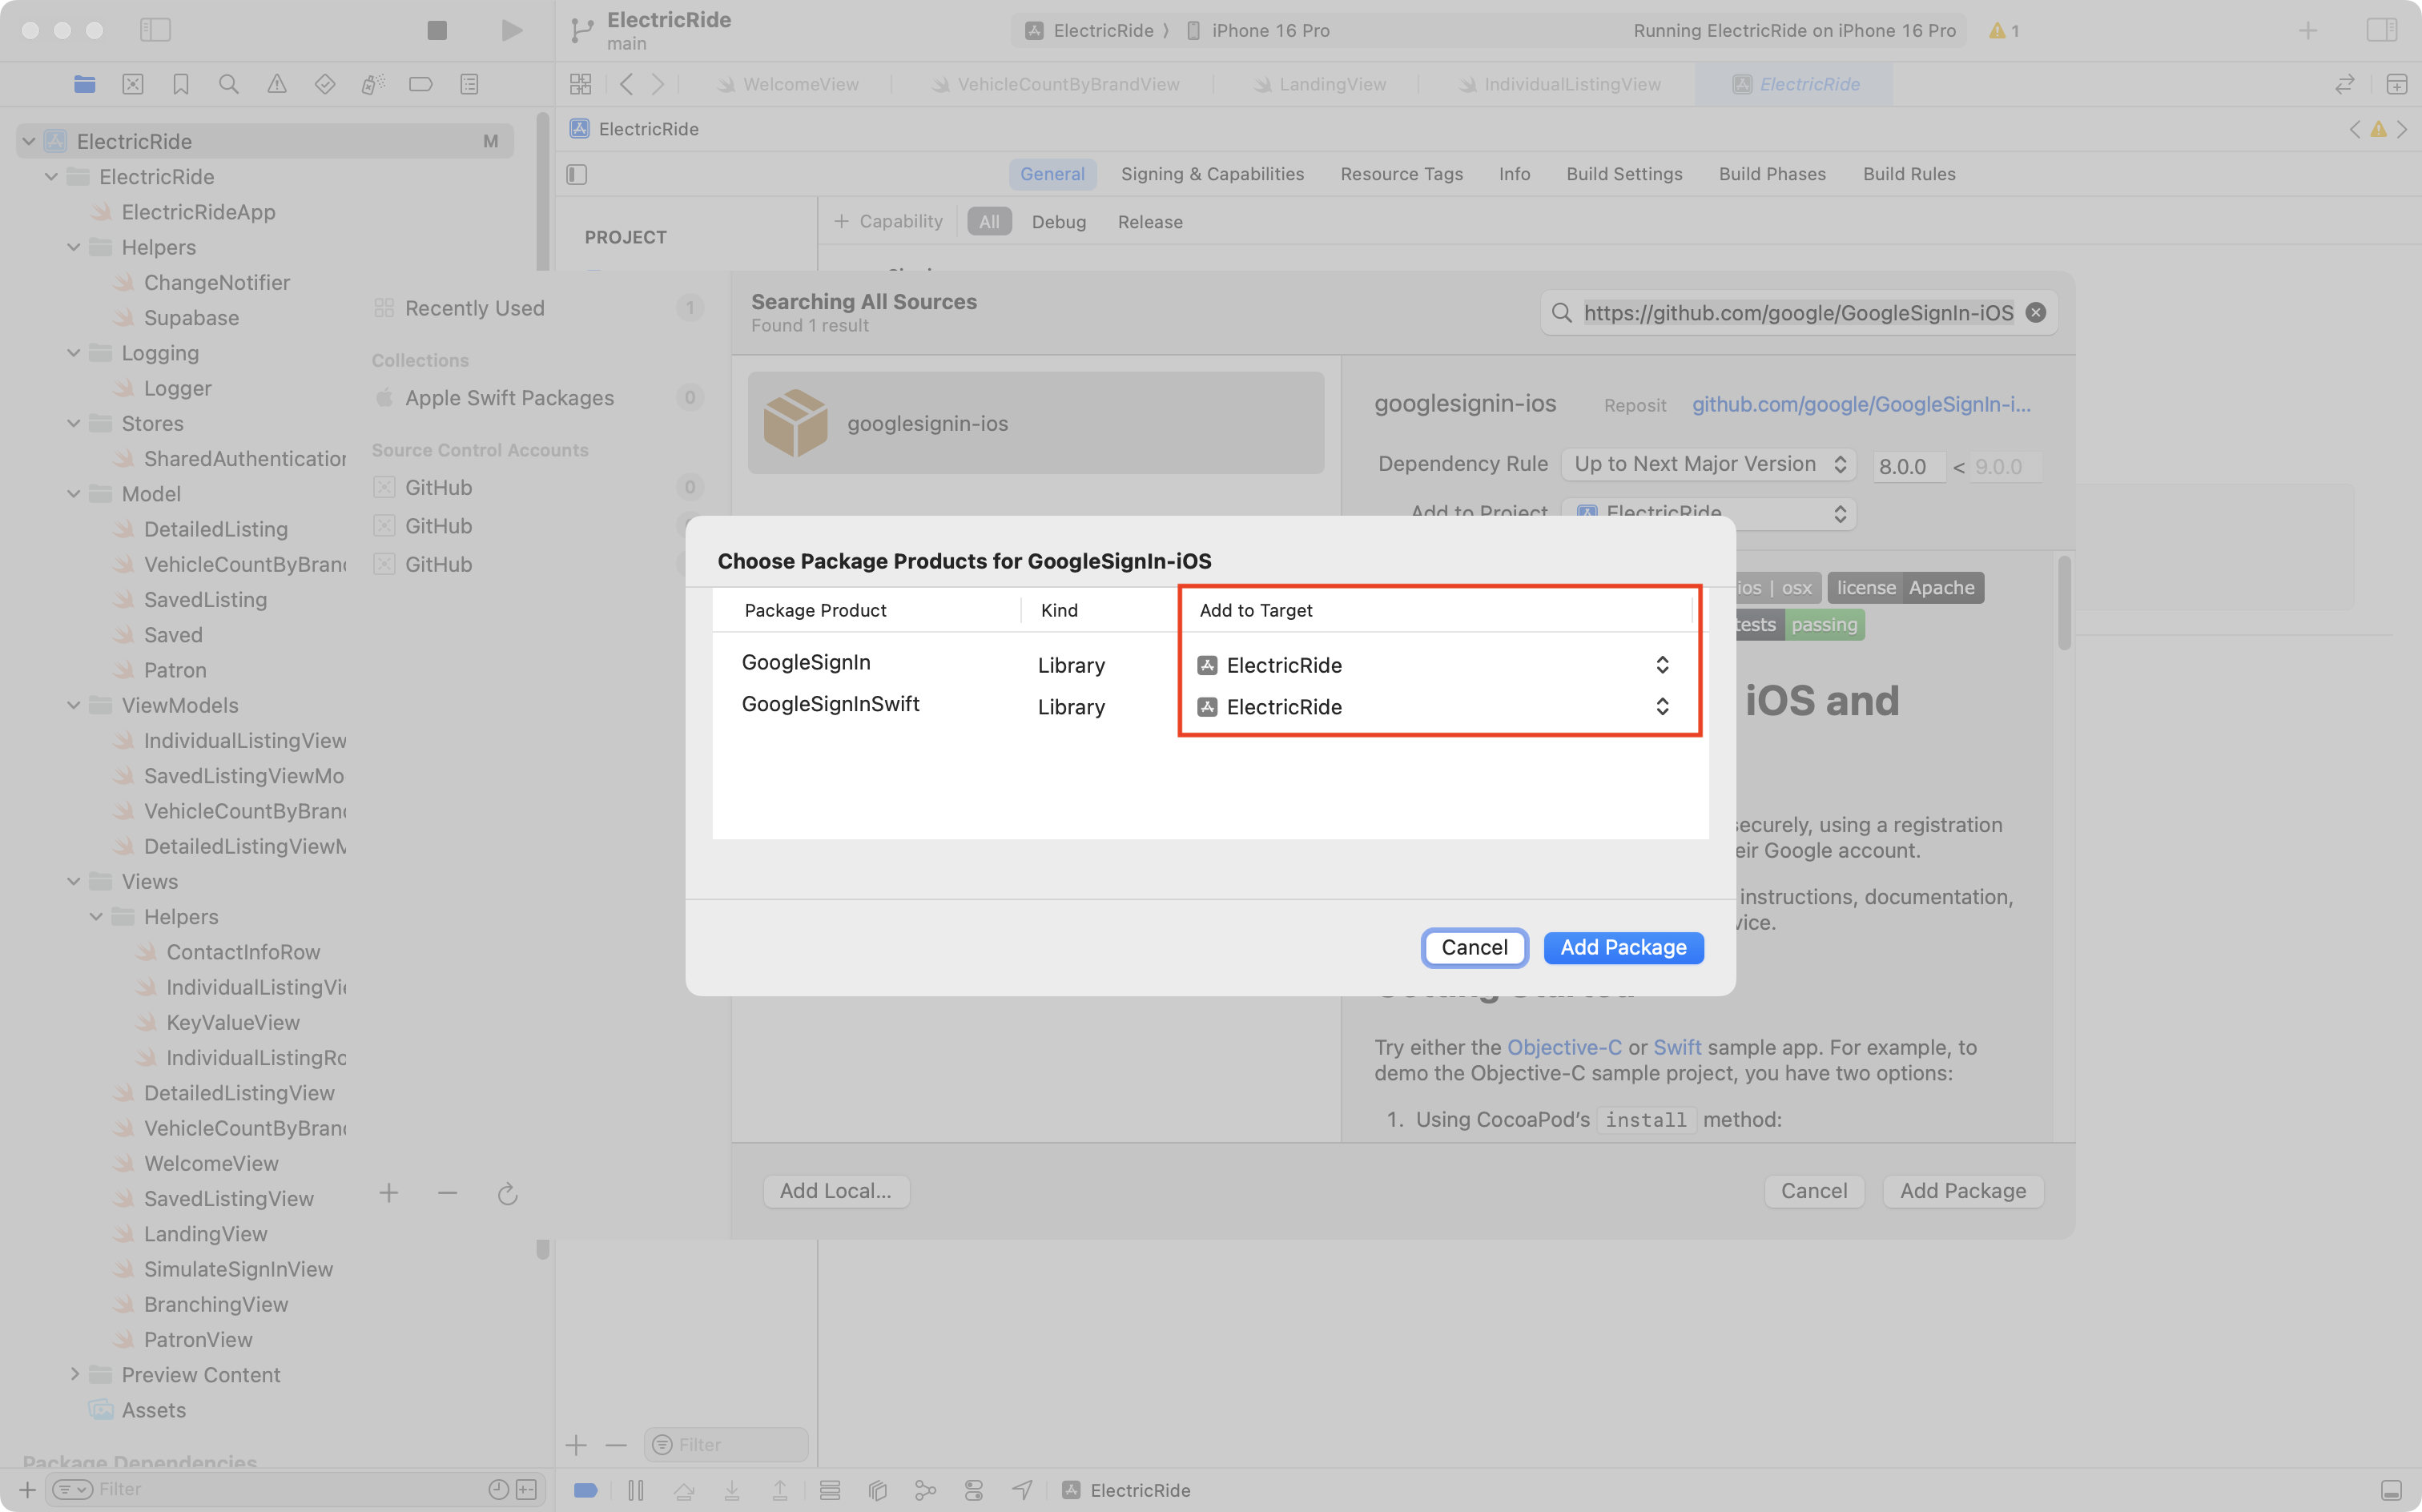Click the Stop run button in toolbar

coord(436,30)
